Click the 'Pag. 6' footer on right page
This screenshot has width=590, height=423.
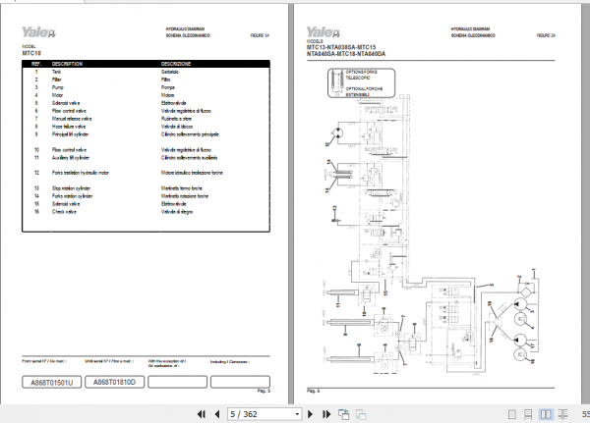(x=313, y=391)
